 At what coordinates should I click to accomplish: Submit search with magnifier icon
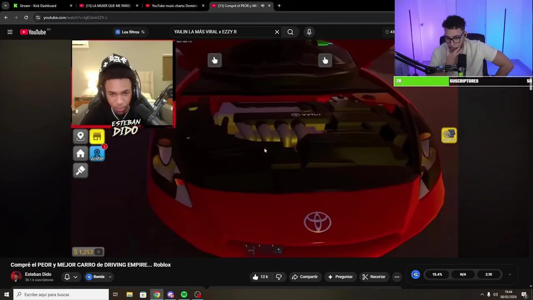coord(290,32)
